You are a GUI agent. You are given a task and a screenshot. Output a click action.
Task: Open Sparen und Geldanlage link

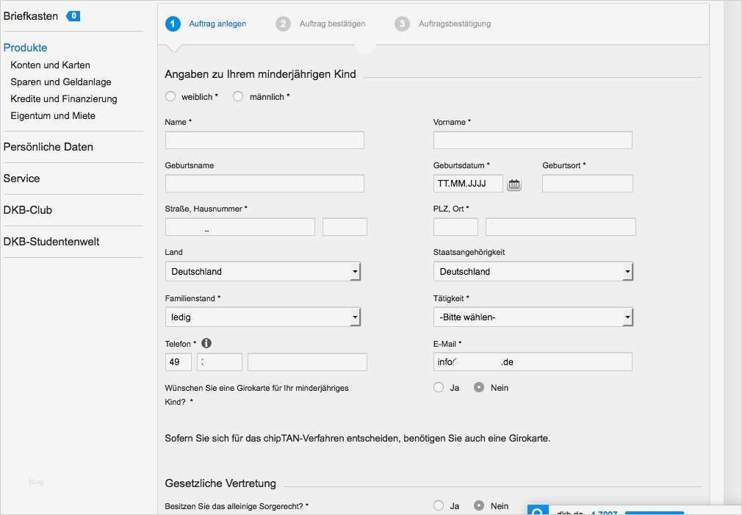(x=61, y=82)
